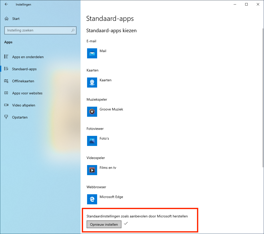Click the checkmark next to Opnieuw instellen
Screen dimensions: 264x234
pos(126,223)
